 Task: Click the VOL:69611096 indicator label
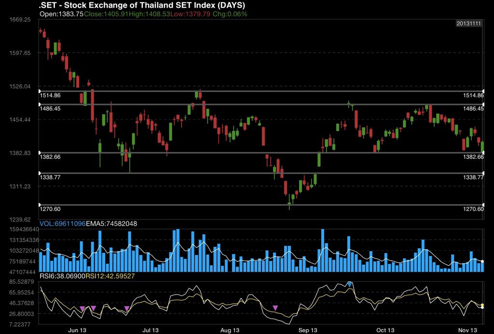[62, 224]
